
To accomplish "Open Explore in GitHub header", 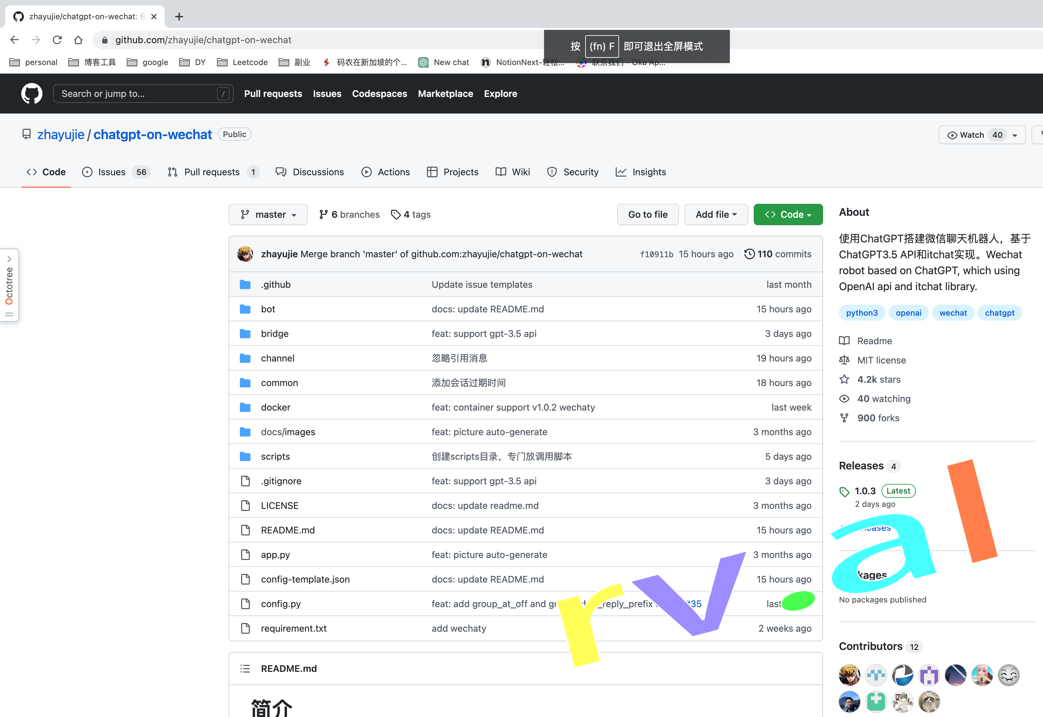I will point(501,94).
